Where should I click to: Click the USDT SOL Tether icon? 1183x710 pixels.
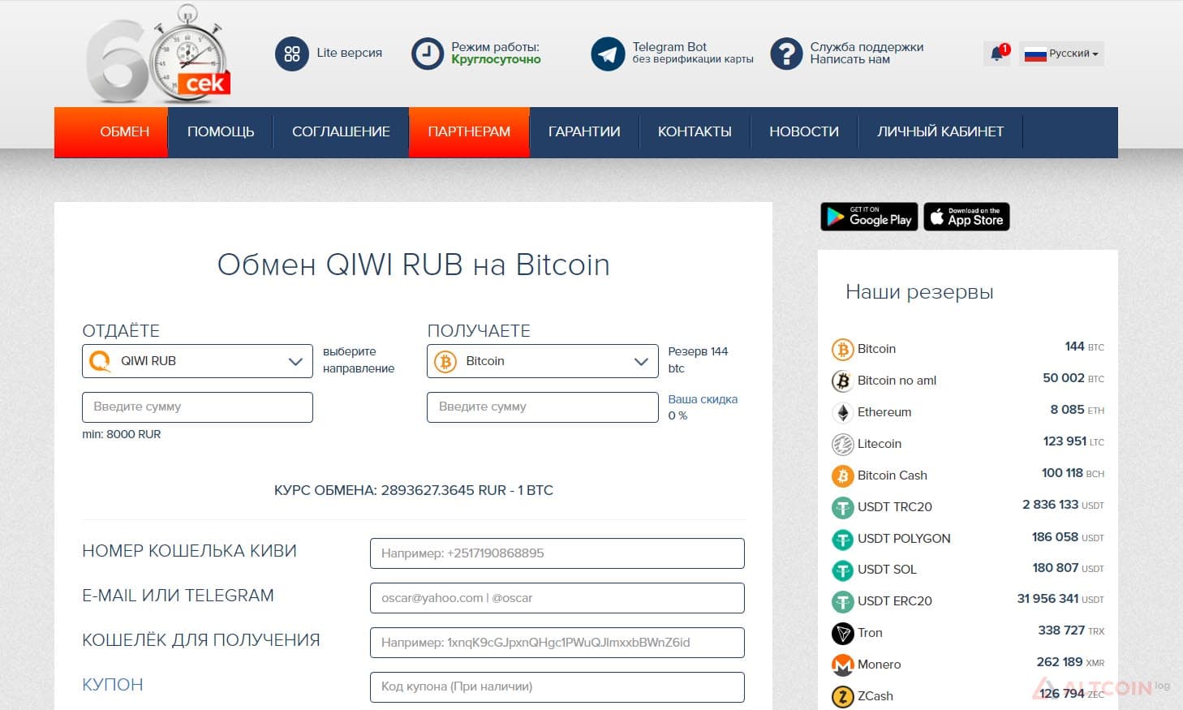842,570
